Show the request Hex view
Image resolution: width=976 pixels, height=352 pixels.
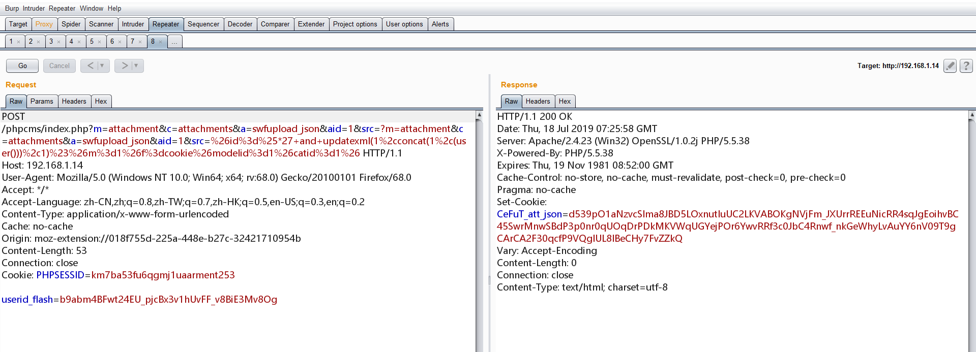tap(101, 101)
